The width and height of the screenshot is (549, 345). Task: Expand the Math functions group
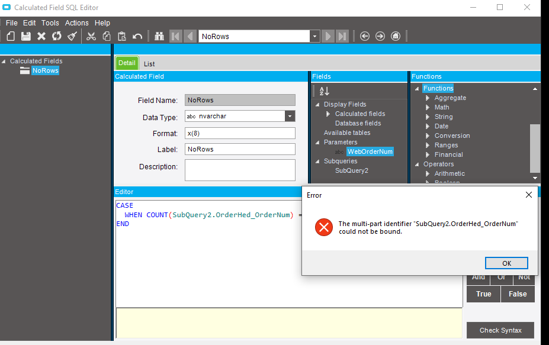point(428,108)
